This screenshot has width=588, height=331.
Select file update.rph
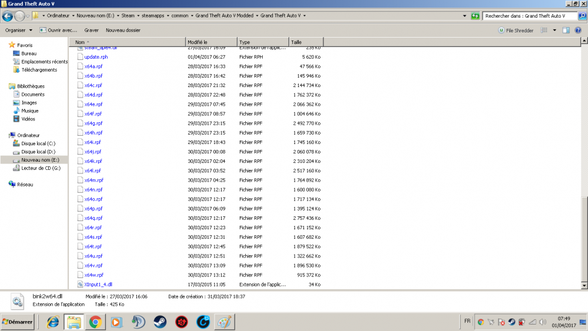click(x=96, y=57)
